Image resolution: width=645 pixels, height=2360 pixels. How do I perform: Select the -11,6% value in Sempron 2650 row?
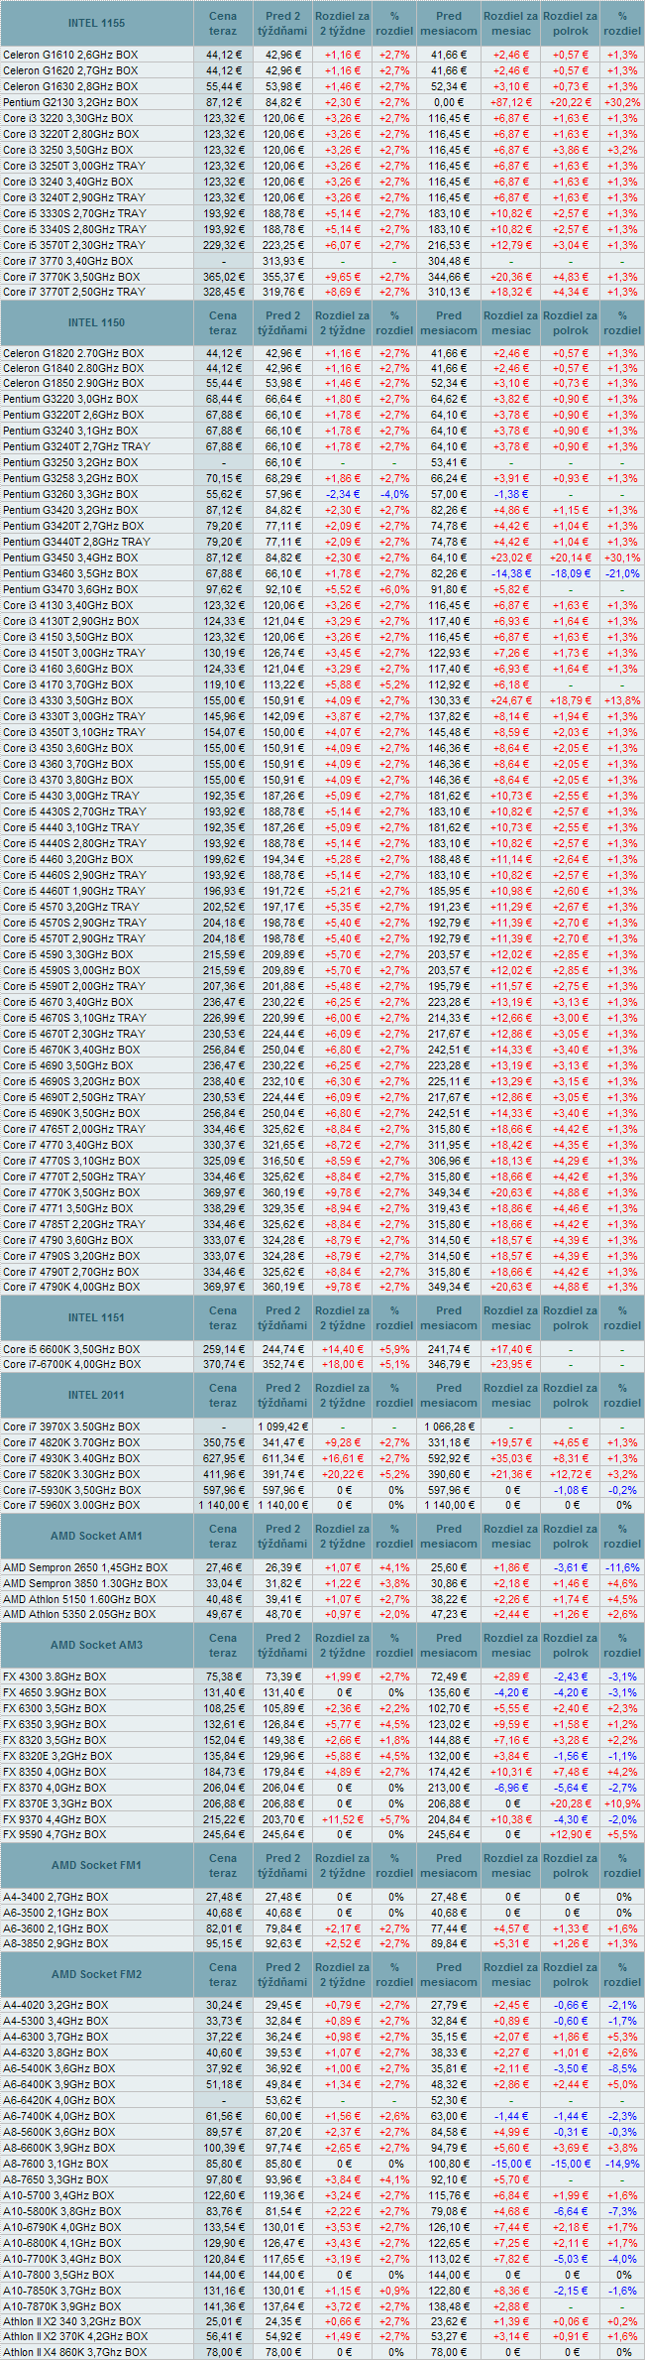[x=622, y=1567]
